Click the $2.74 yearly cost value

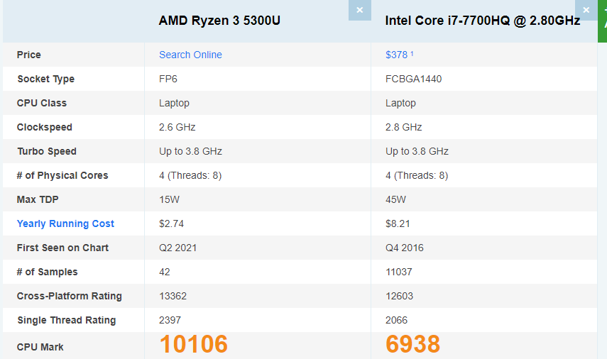click(x=172, y=223)
